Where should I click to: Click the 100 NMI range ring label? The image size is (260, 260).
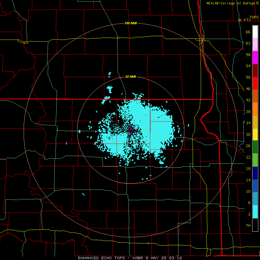tap(131, 23)
